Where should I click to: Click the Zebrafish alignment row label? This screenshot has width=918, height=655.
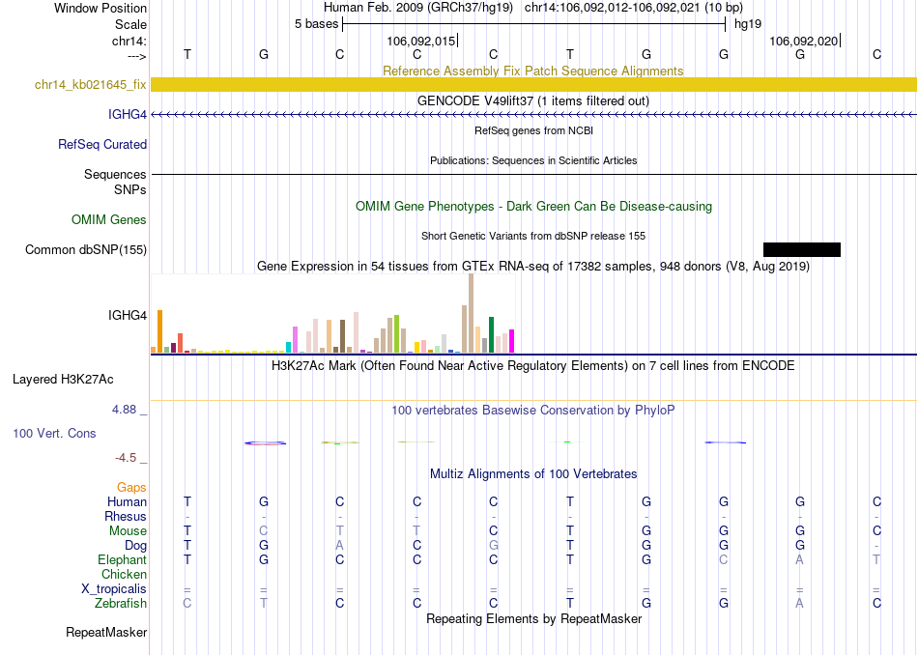(x=121, y=603)
